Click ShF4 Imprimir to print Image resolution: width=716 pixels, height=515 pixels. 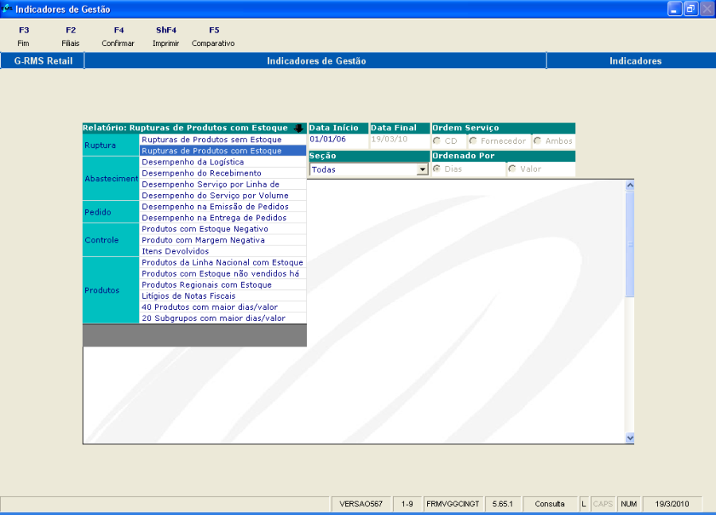click(x=165, y=37)
